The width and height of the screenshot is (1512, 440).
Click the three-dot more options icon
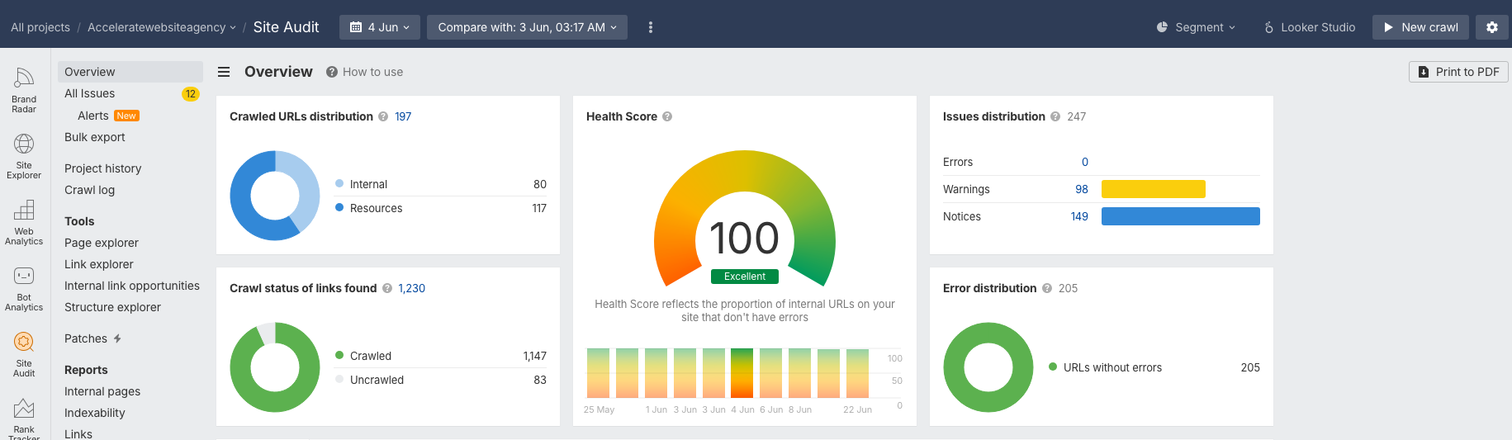coord(651,27)
